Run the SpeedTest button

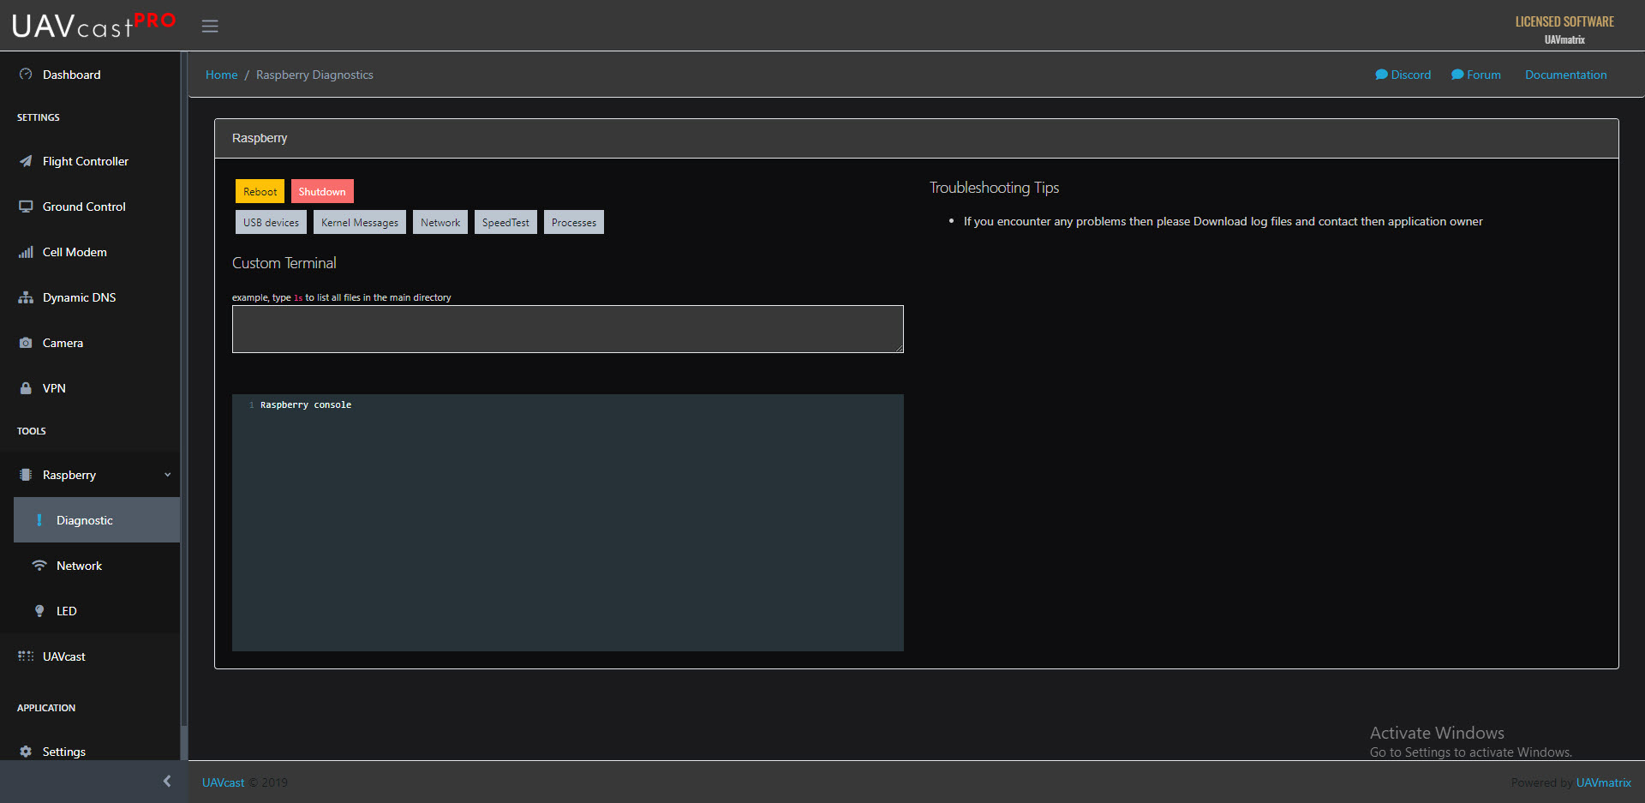point(505,222)
